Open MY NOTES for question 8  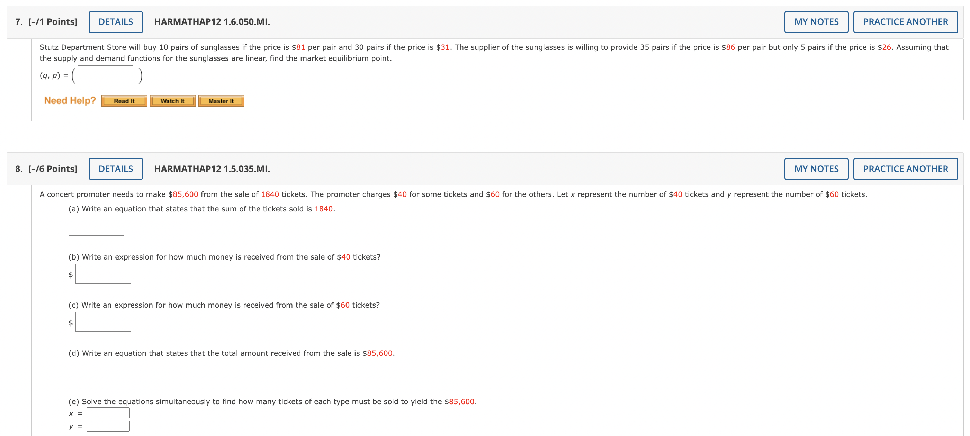(x=815, y=169)
